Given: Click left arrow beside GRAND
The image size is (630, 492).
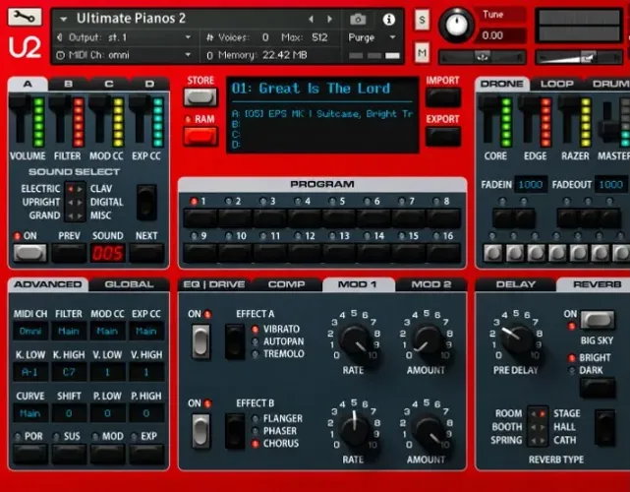Looking at the screenshot, I should click(71, 216).
